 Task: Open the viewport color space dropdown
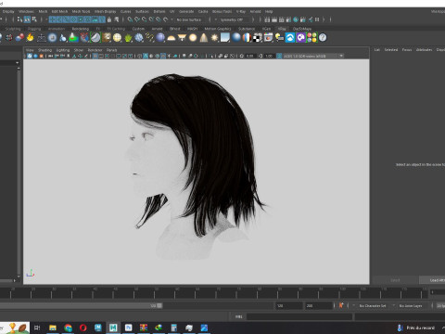tap(313, 56)
